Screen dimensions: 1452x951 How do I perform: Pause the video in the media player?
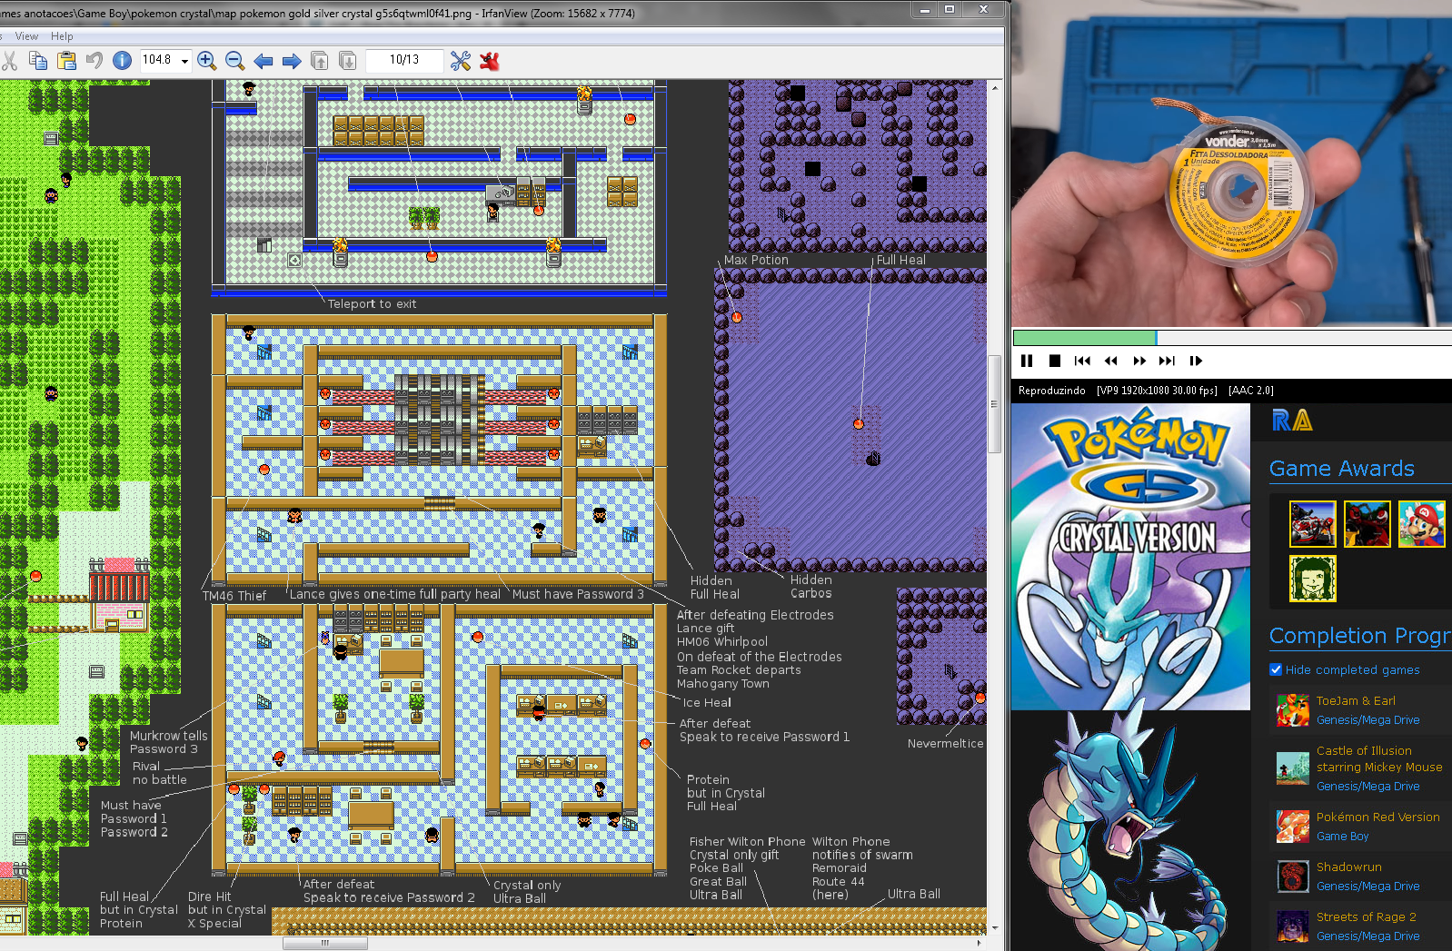click(x=1027, y=361)
